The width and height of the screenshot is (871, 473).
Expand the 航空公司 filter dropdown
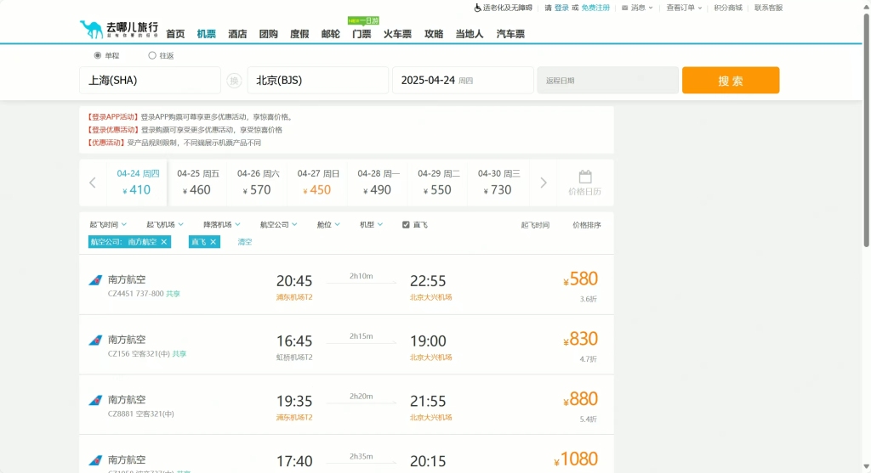(x=278, y=225)
